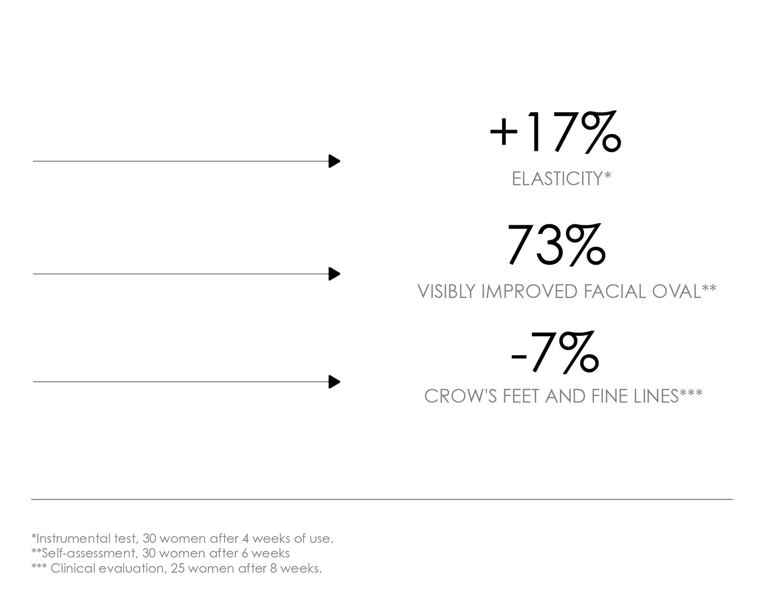Select the large +17% figure
This screenshot has width=764, height=612.
pyautogui.click(x=555, y=132)
